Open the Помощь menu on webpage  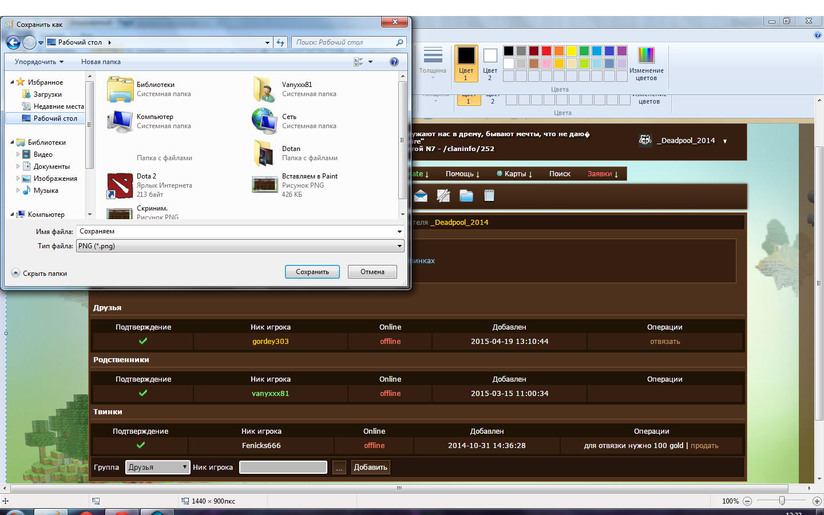(462, 174)
